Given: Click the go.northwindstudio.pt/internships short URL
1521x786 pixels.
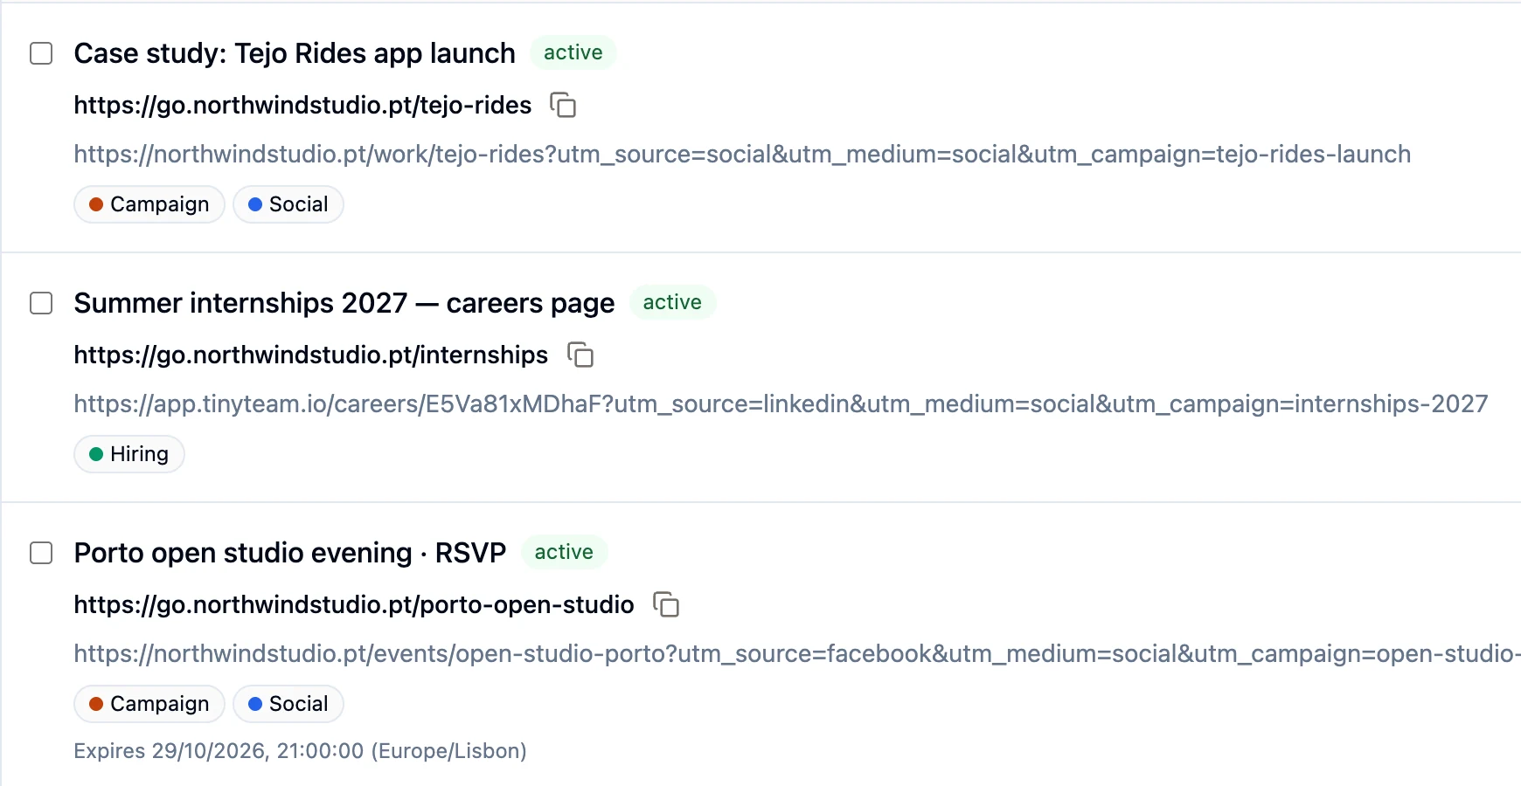Looking at the screenshot, I should tap(311, 355).
